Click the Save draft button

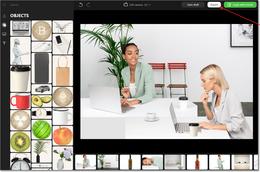(x=193, y=5)
